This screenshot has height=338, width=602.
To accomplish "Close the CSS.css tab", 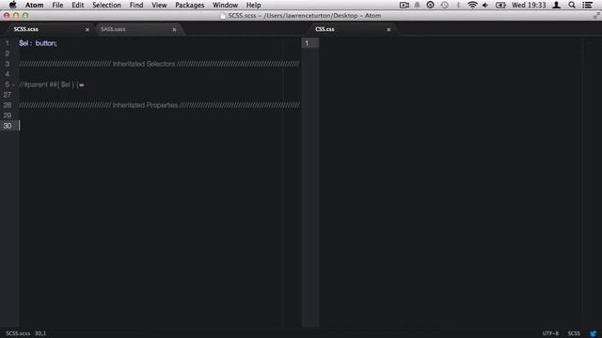I will pyautogui.click(x=388, y=29).
